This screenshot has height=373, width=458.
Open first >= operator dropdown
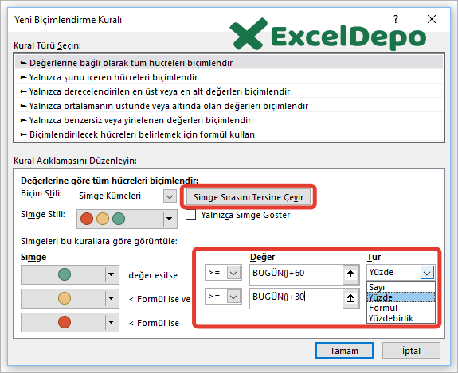point(223,273)
